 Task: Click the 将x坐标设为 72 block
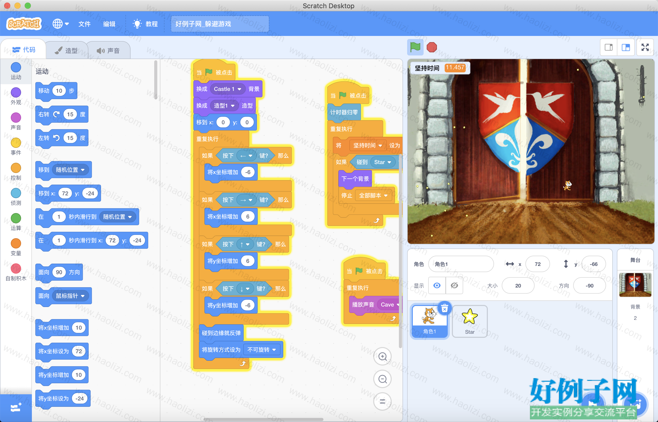tap(62, 351)
